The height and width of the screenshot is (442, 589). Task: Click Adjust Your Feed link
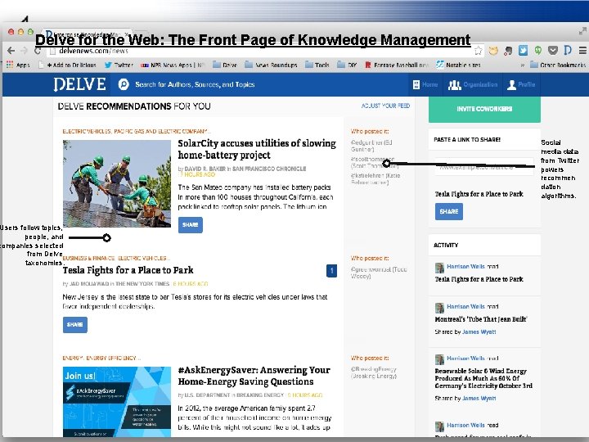pos(385,106)
